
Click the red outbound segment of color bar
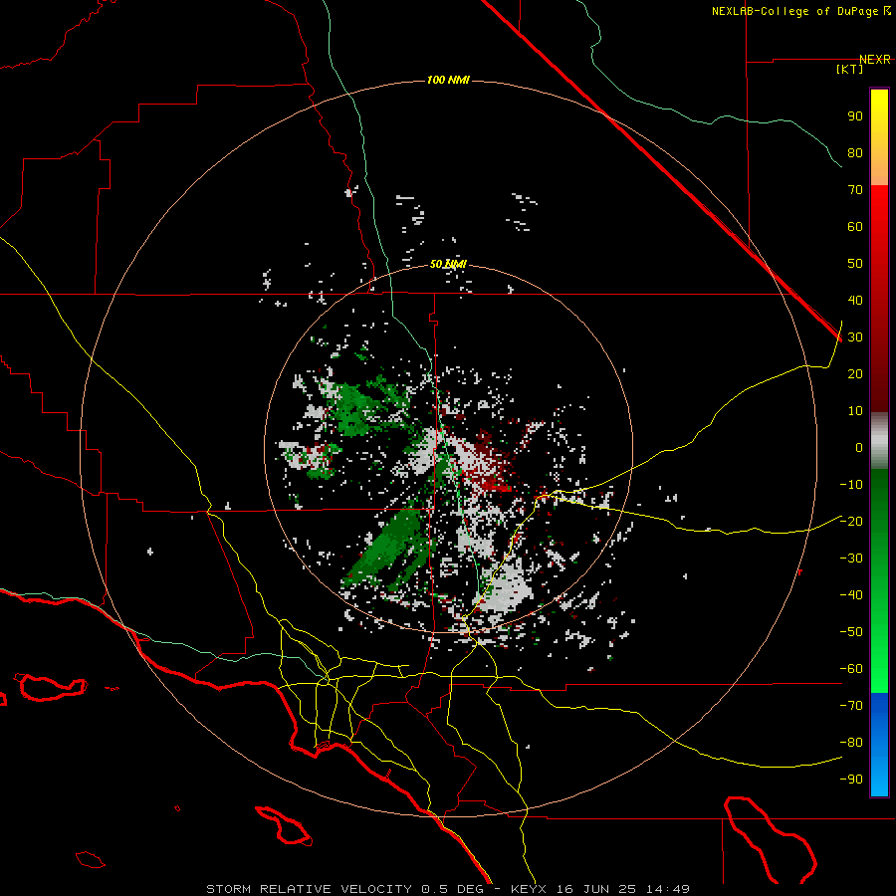click(x=879, y=299)
